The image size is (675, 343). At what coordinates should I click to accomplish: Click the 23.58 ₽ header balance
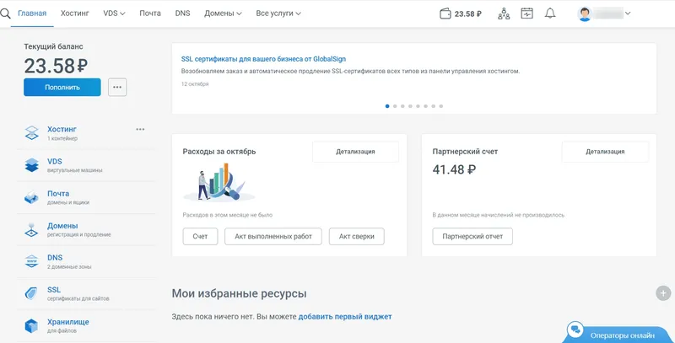[x=468, y=13]
